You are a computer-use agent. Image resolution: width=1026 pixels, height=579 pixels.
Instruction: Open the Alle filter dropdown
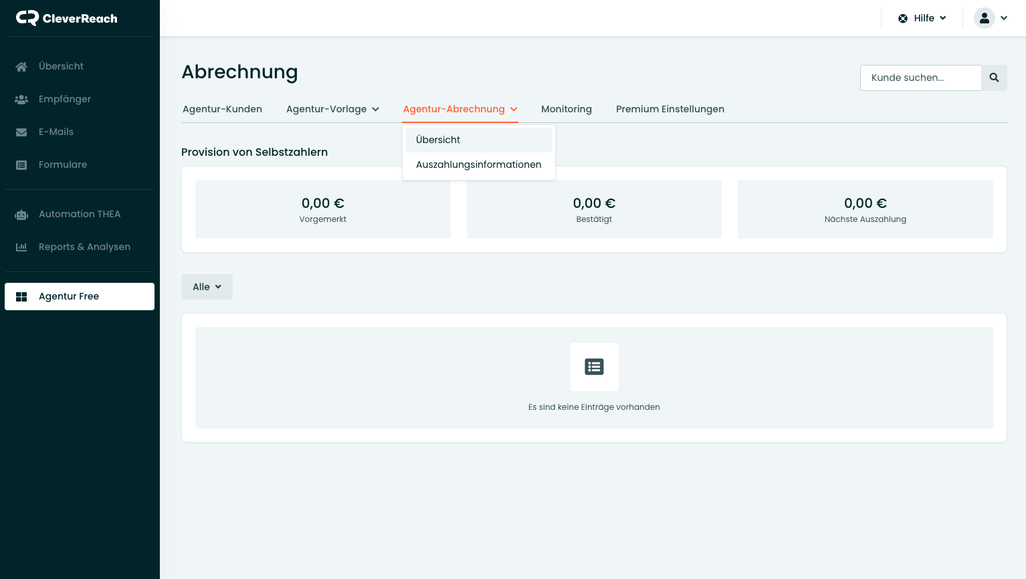(x=207, y=287)
